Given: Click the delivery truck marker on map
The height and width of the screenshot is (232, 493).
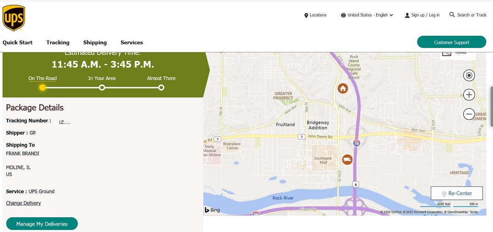Looking at the screenshot, I should tap(347, 160).
